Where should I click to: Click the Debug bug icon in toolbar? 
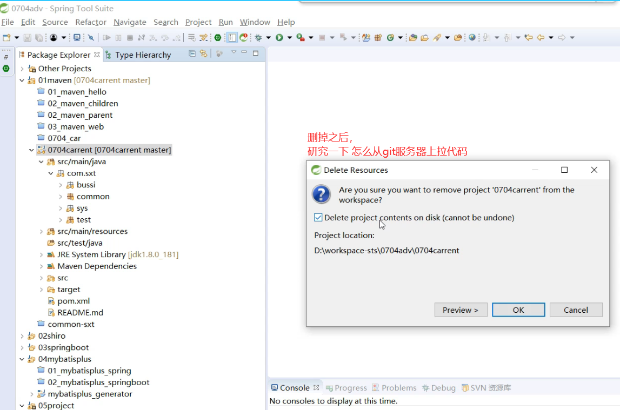point(258,37)
